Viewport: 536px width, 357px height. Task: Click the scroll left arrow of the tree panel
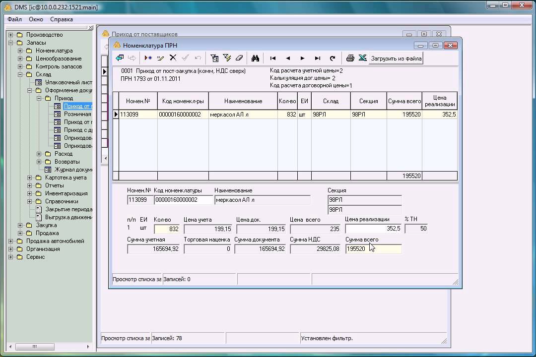10,347
